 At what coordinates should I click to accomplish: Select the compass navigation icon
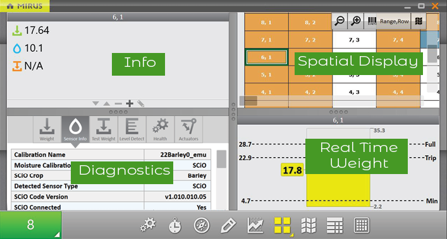click(202, 225)
